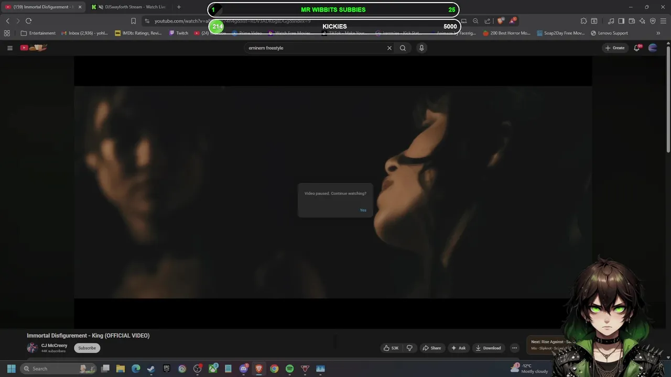671x377 pixels.
Task: Close the Immortal Disfigurement tab
Action: pos(80,7)
